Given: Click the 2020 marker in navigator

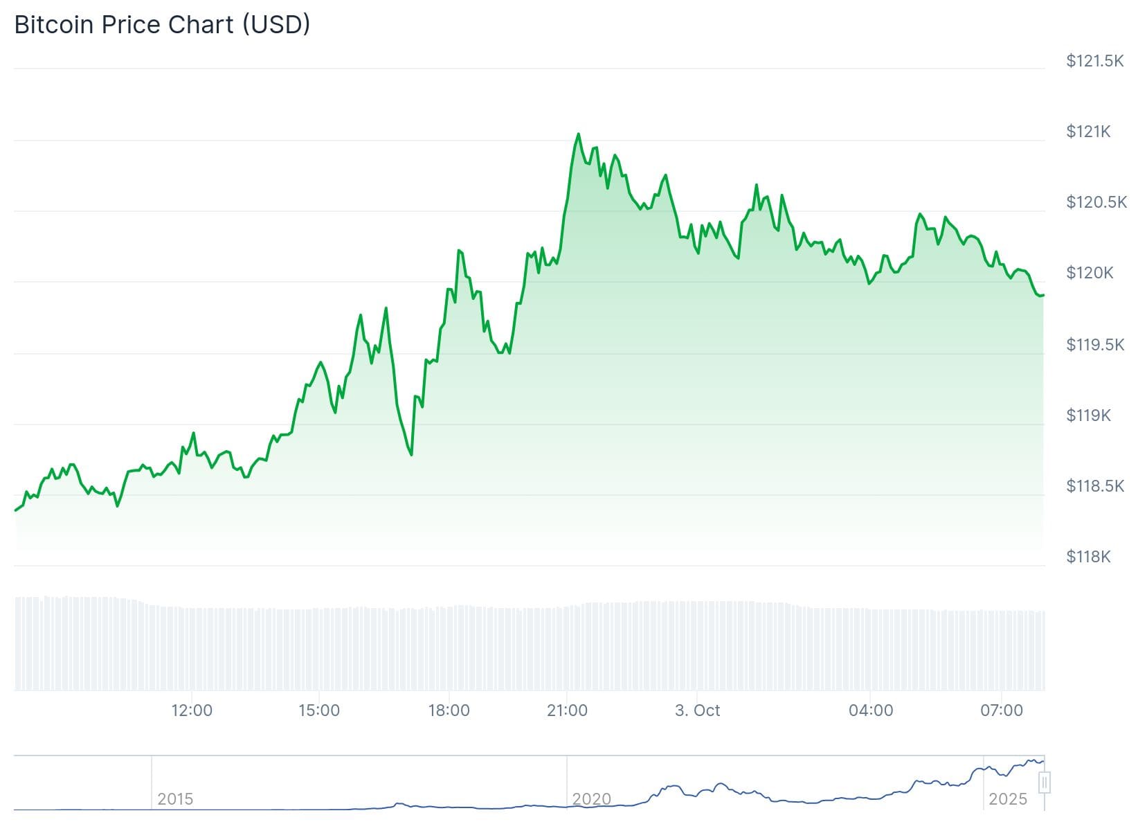Looking at the screenshot, I should [x=592, y=798].
